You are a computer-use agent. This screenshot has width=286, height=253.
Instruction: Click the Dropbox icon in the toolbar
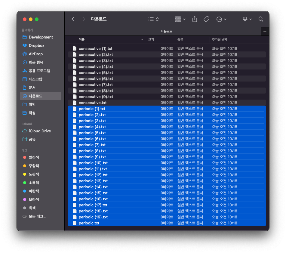(245, 19)
